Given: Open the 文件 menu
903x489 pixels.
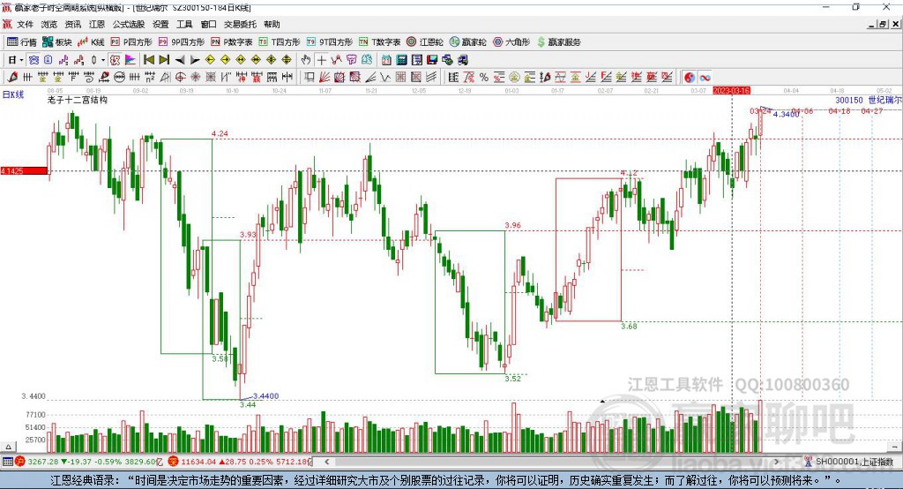Looking at the screenshot, I should [25, 24].
